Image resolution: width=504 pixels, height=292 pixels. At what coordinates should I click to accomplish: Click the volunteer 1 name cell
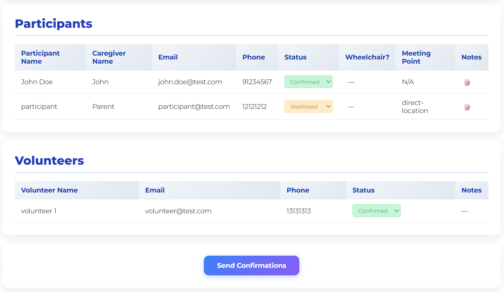pyautogui.click(x=39, y=211)
